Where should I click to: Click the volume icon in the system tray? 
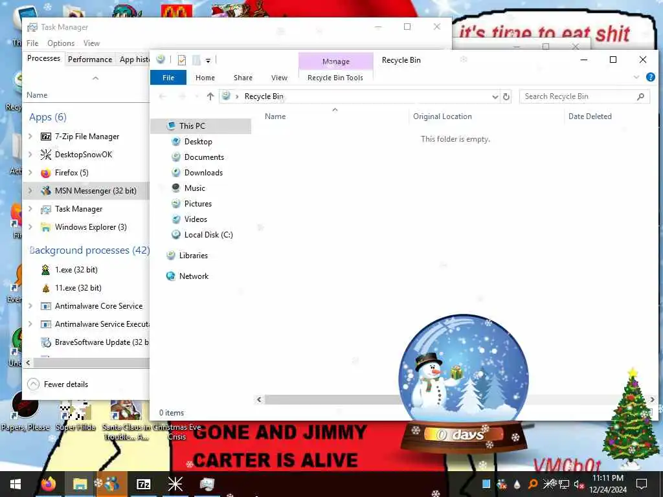pyautogui.click(x=579, y=484)
